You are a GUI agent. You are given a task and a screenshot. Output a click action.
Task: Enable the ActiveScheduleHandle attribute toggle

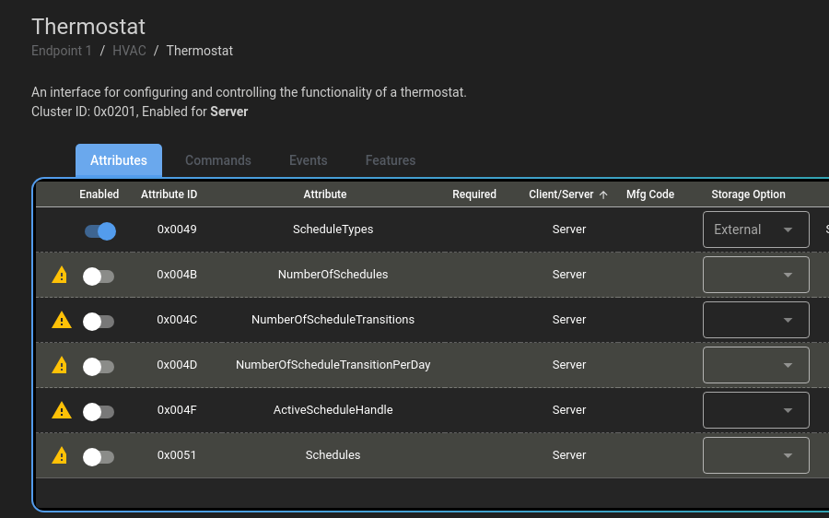pyautogui.click(x=98, y=411)
